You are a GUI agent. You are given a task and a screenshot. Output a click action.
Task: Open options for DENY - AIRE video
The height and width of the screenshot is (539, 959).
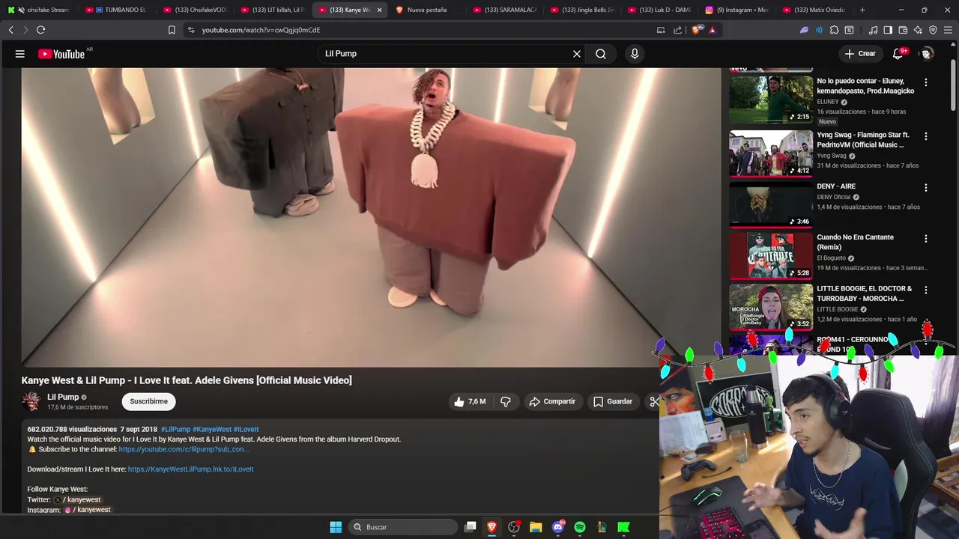click(926, 188)
